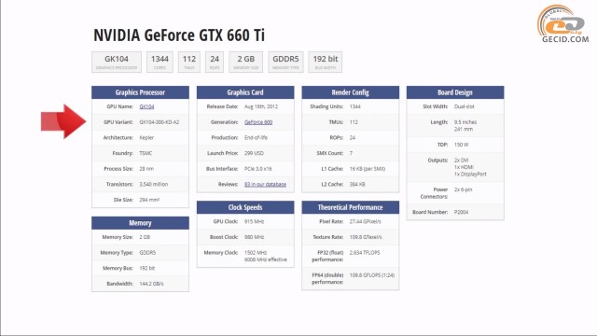Image resolution: width=597 pixels, height=336 pixels.
Task: Click the Board Design section header
Action: (x=455, y=92)
